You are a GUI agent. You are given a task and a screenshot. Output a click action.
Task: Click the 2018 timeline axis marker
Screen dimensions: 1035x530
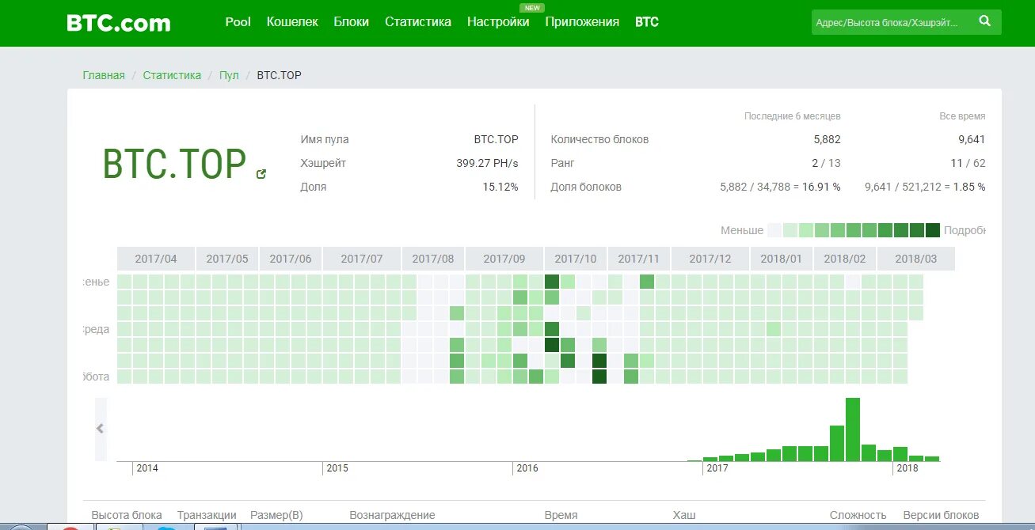point(908,468)
